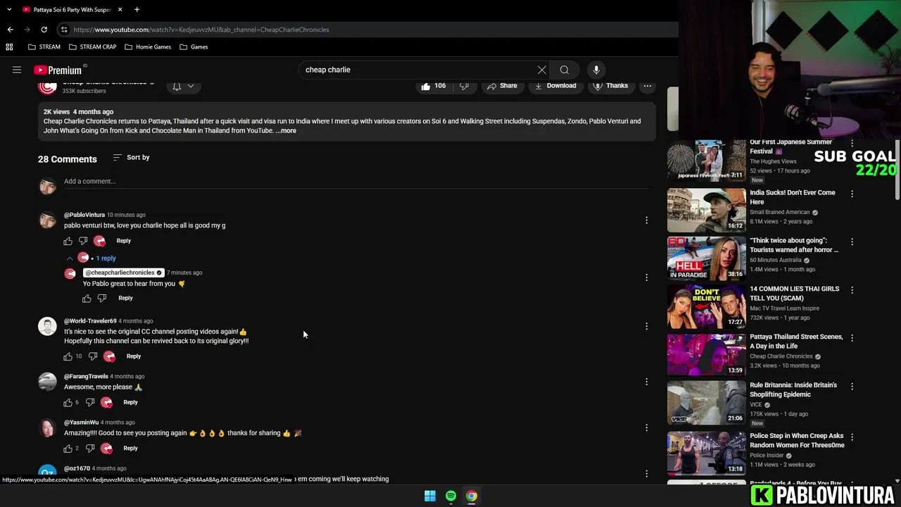Like the Yo Pablo reply
Viewport: 901px width, 507px height.
87,299
